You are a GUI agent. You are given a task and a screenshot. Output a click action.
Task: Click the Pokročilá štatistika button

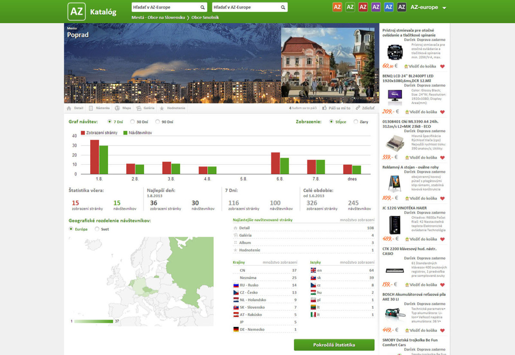coord(334,345)
